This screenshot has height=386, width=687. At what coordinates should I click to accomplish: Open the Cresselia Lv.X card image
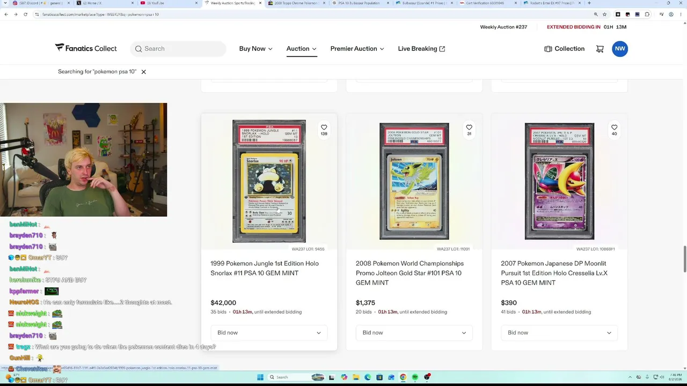(559, 181)
